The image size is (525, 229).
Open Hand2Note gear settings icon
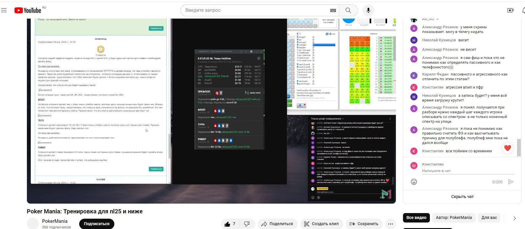point(251,51)
